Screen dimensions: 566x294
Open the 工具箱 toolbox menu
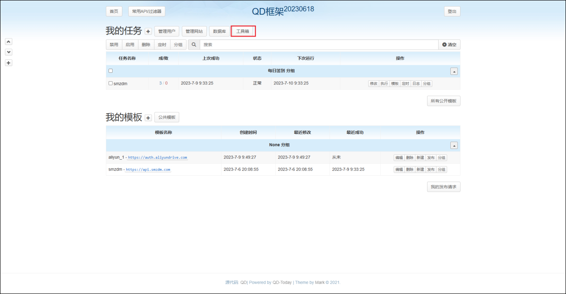tap(243, 31)
